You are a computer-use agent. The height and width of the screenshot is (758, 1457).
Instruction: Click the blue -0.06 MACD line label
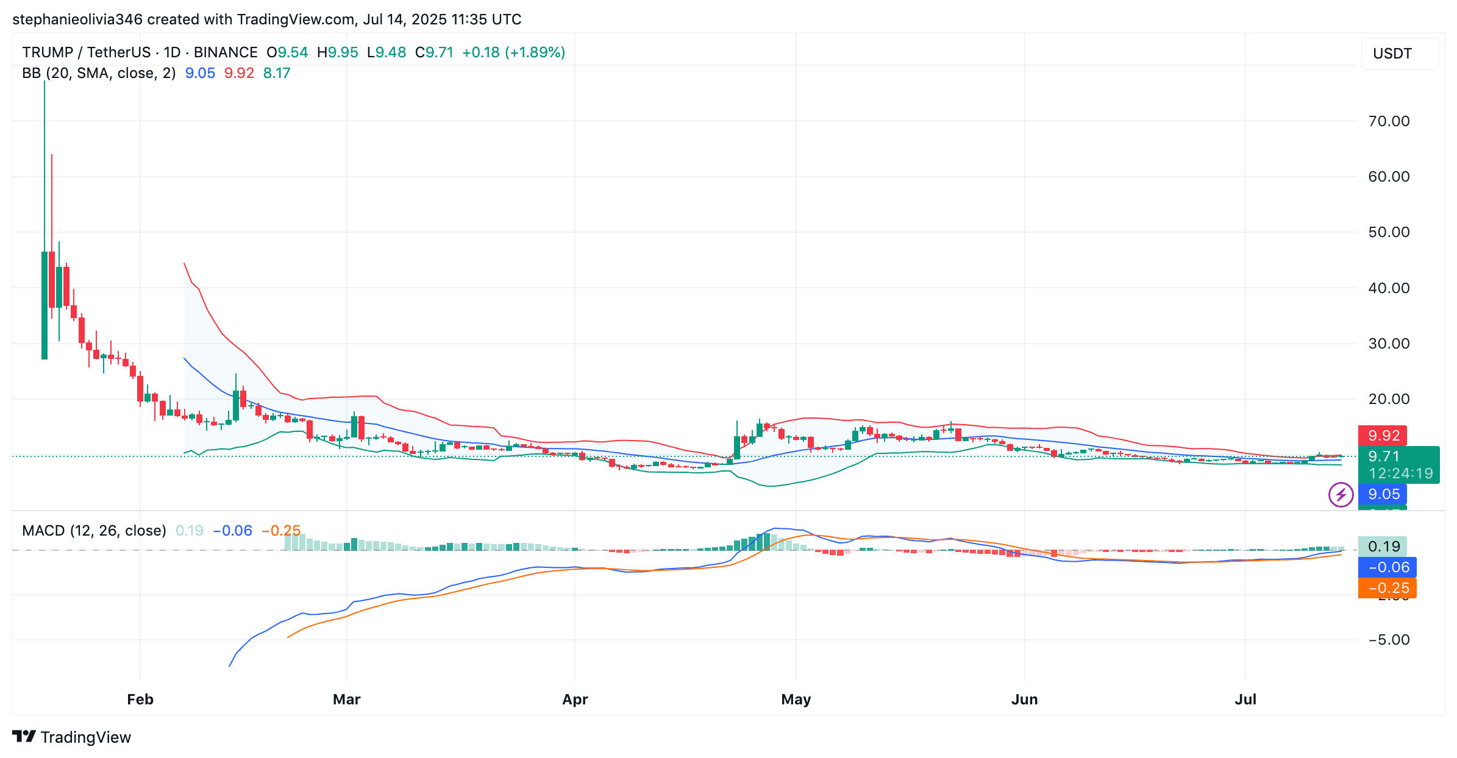pyautogui.click(x=1388, y=567)
